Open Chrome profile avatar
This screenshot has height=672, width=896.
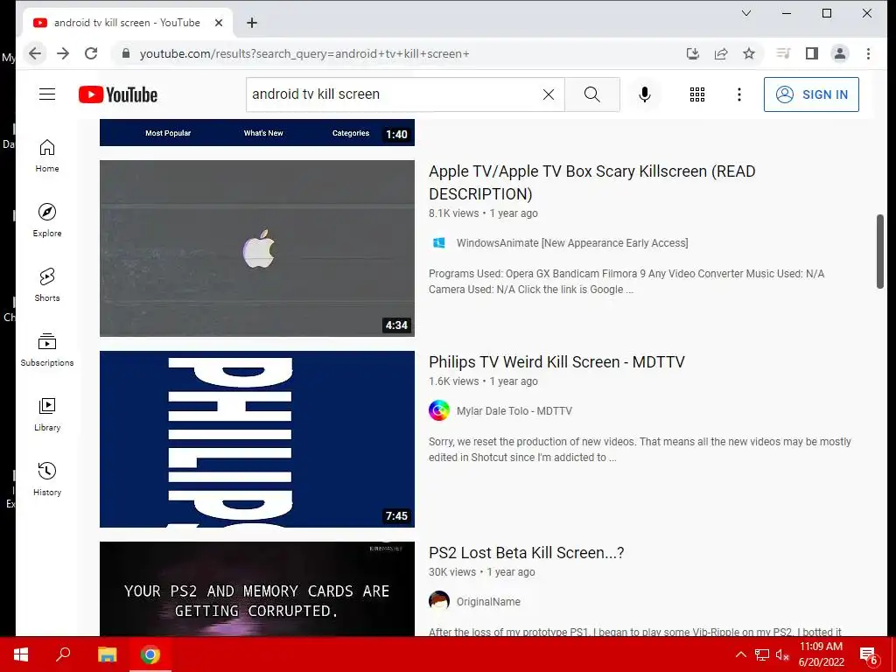coord(839,53)
